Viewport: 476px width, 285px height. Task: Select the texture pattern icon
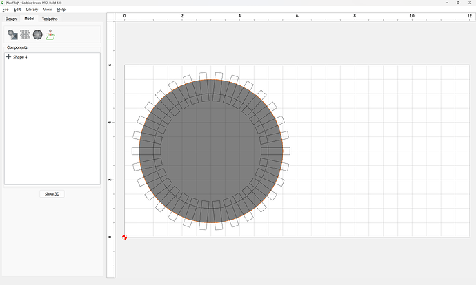click(25, 34)
